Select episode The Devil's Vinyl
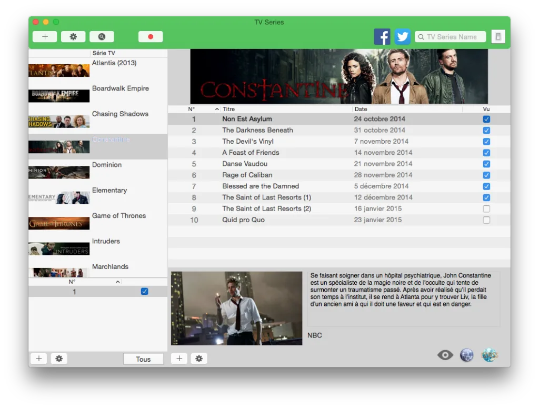The image size is (539, 408). [x=339, y=142]
